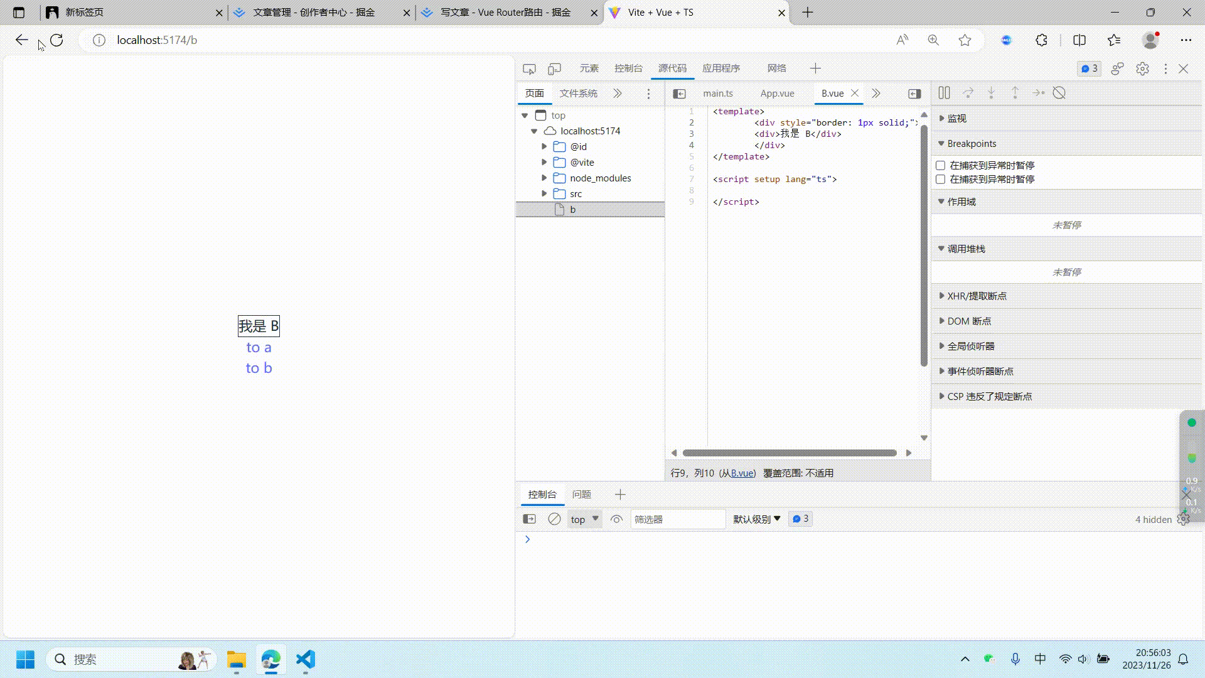
Task: Switch to the 应用程序 Application tab
Action: pyautogui.click(x=721, y=68)
